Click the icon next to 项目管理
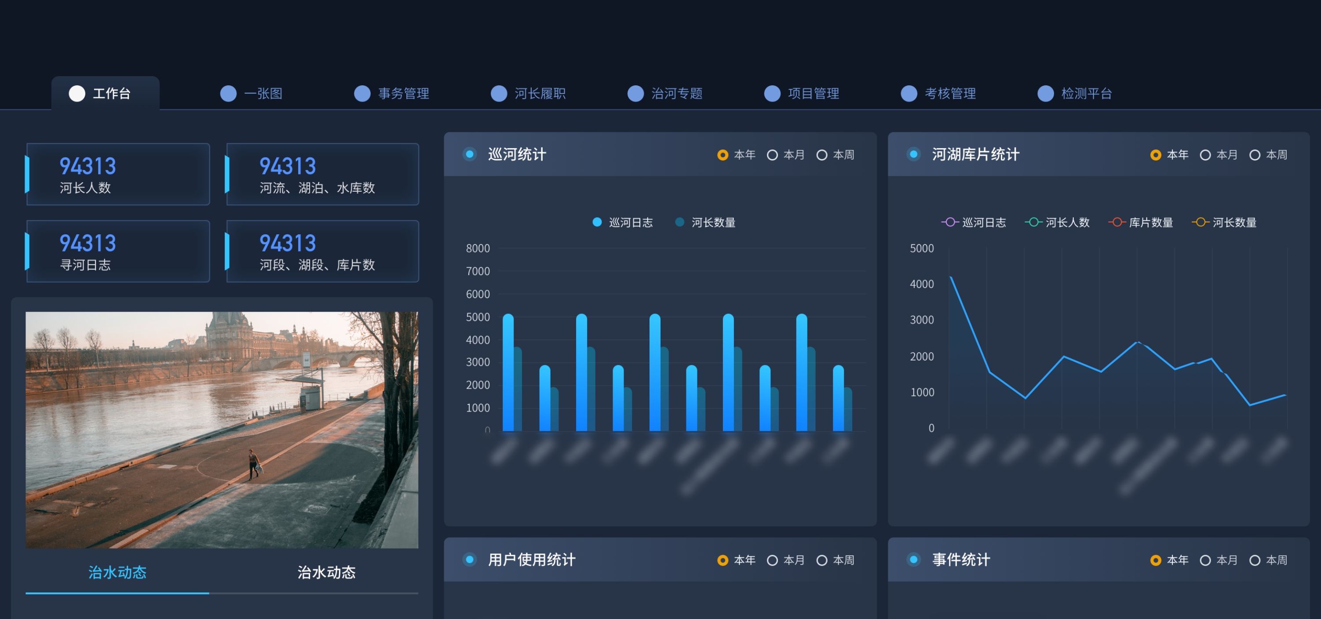This screenshot has height=619, width=1321. tap(772, 93)
